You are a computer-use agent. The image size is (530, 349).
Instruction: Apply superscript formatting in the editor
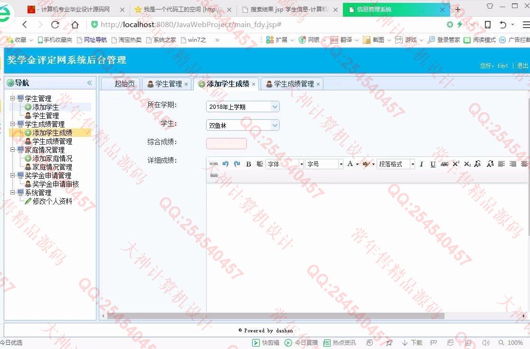pos(456,164)
